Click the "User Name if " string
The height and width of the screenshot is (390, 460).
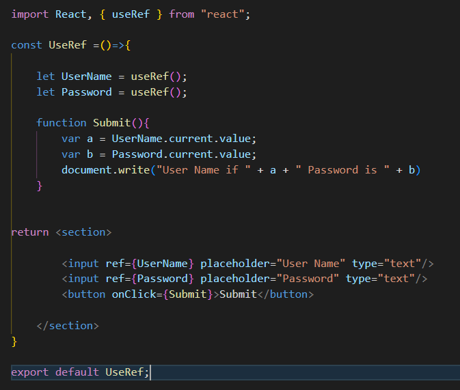tap(204, 170)
